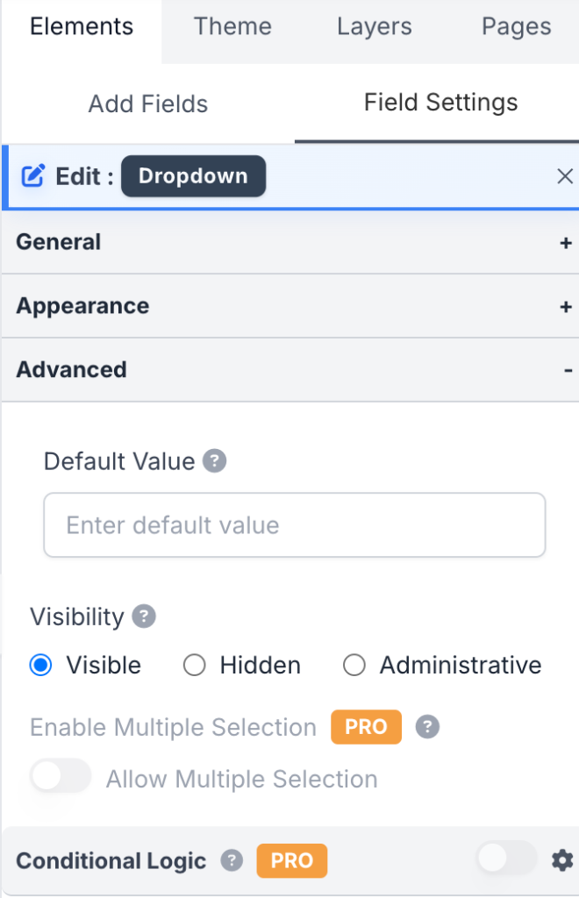
Task: Click the edit pencil icon beside Edit
Action: coord(32,176)
